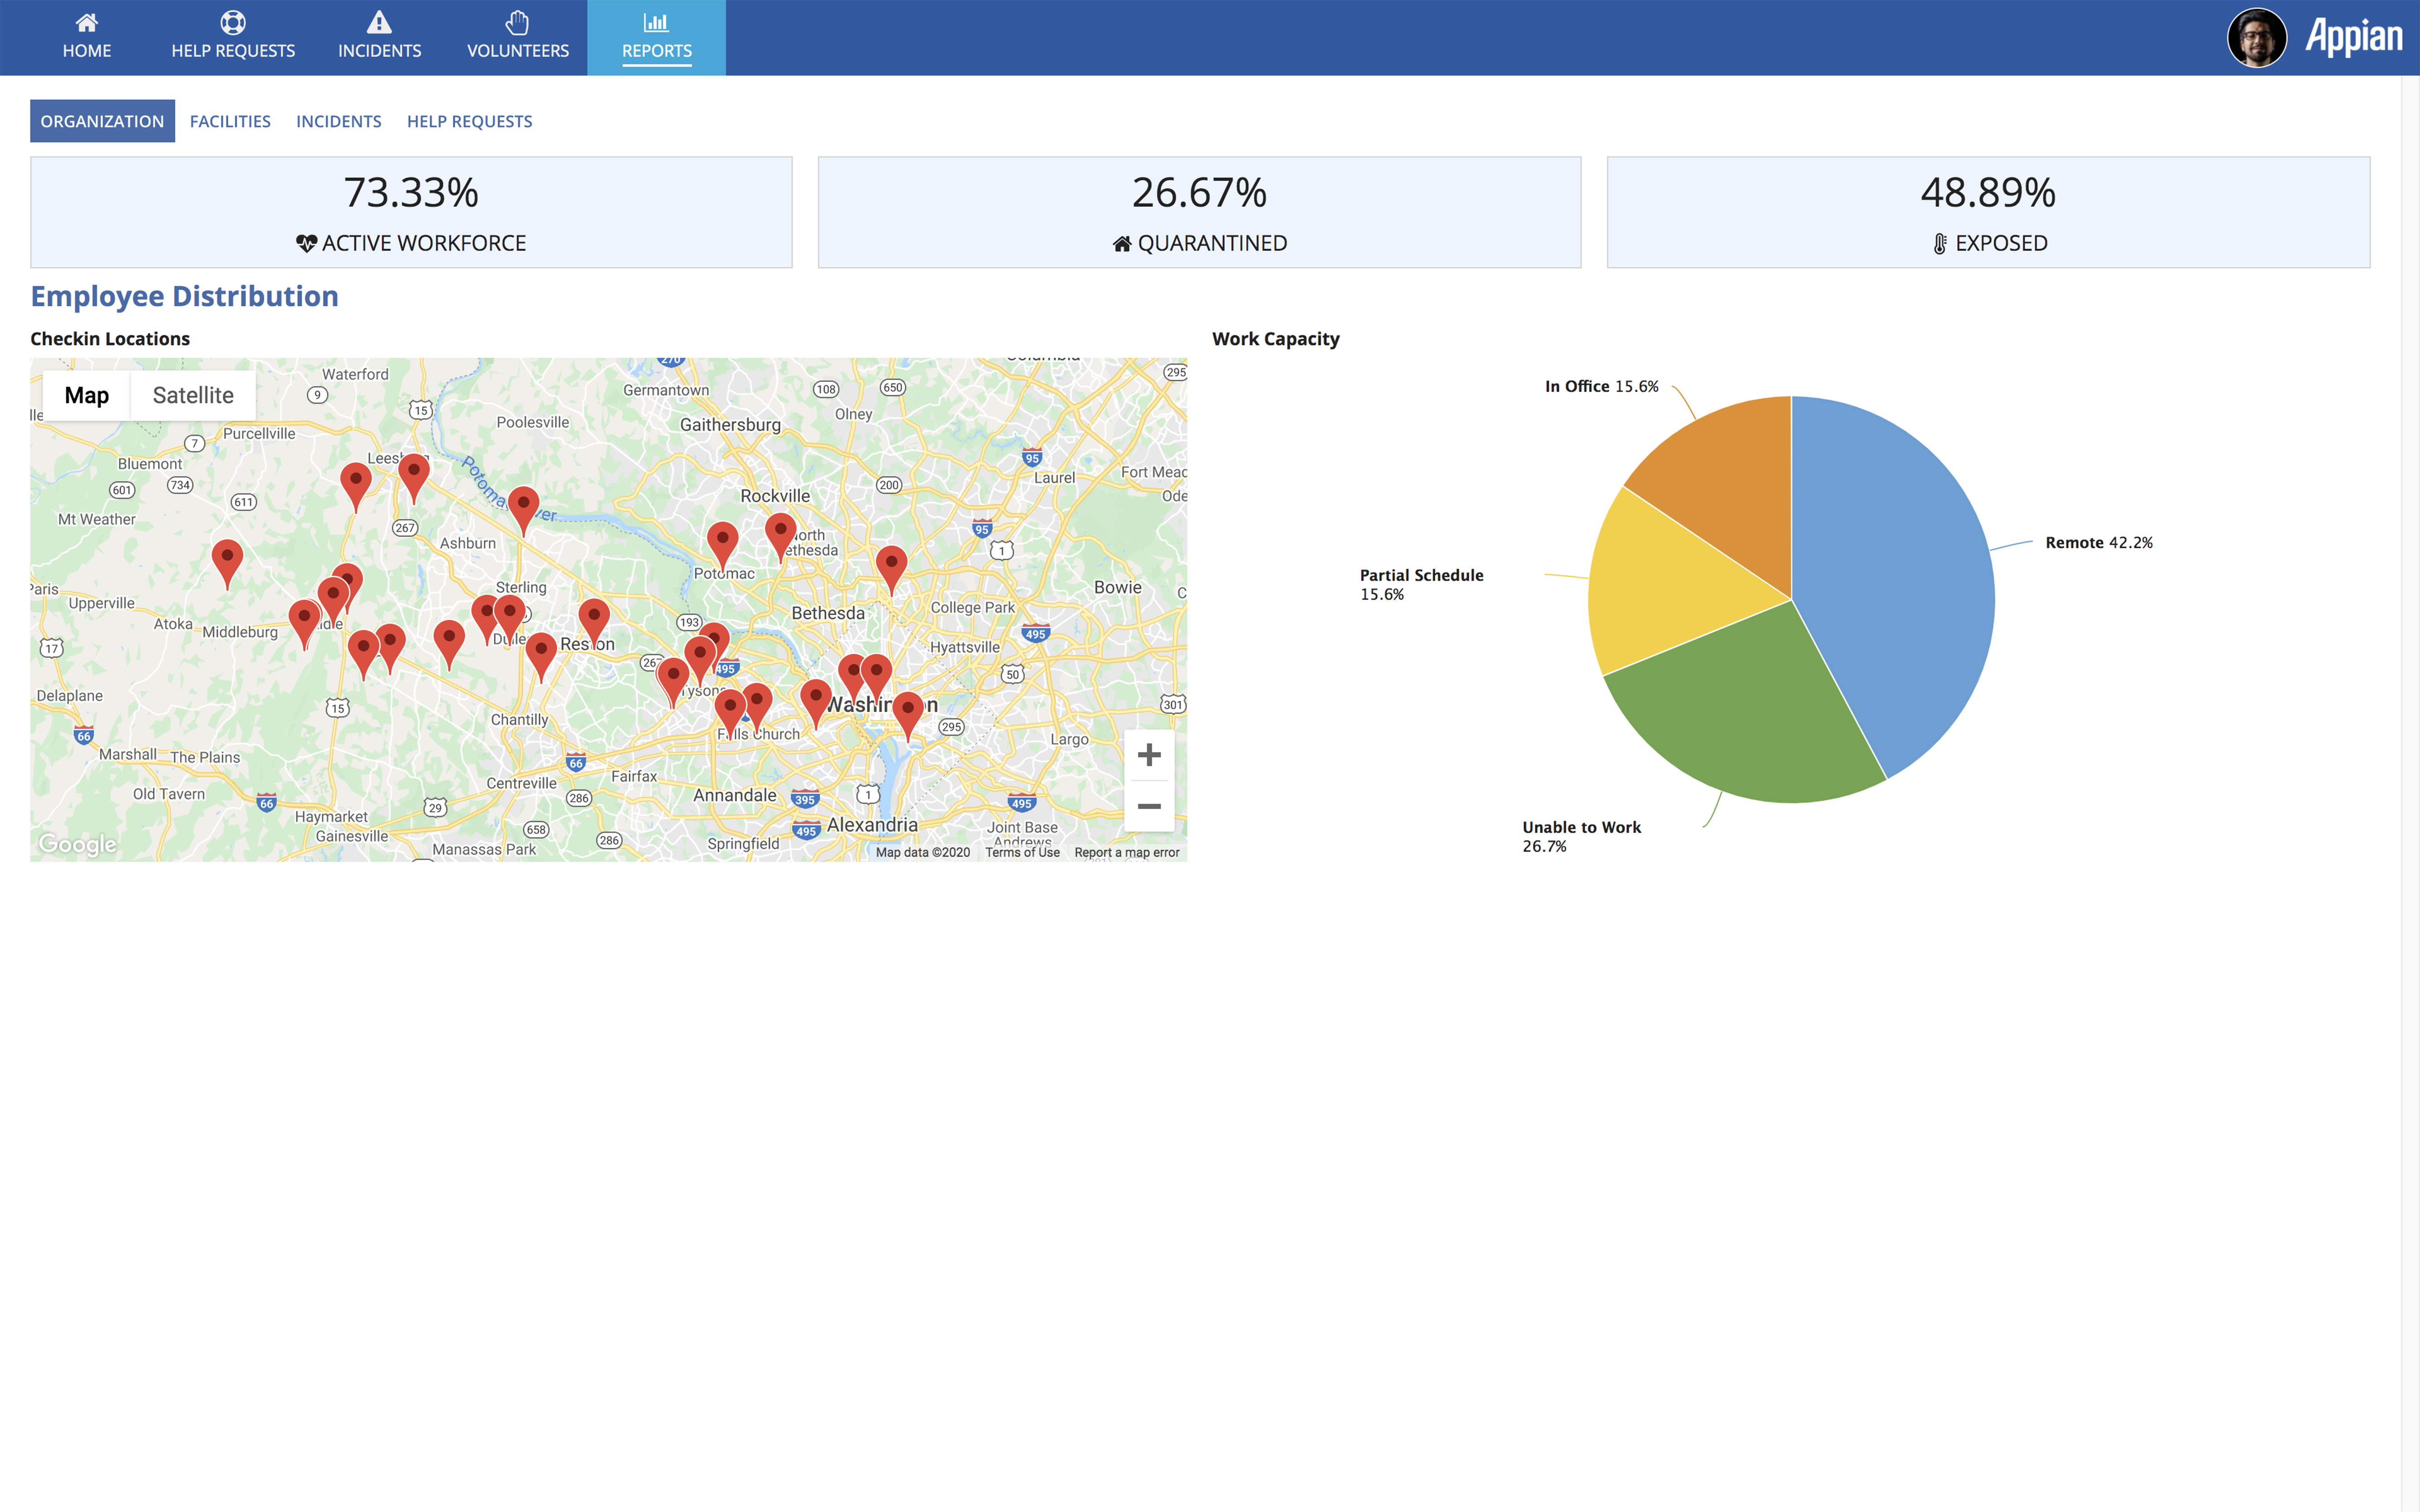Select the Organization tab
2420x1512 pixels.
(x=102, y=121)
